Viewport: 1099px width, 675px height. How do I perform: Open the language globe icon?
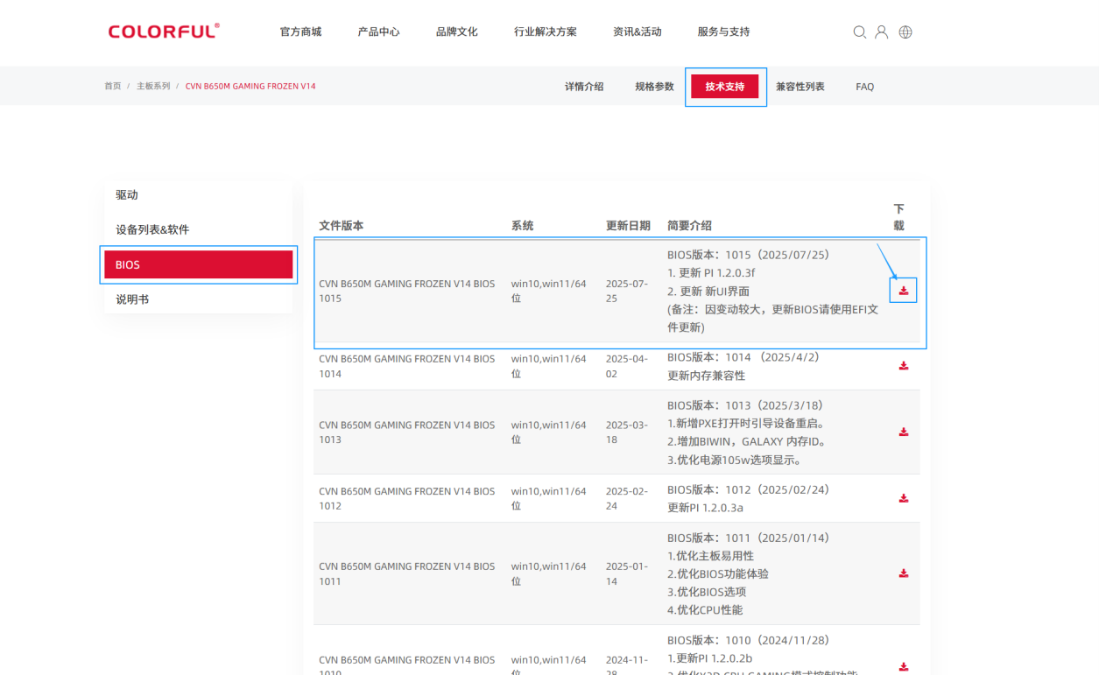point(905,32)
